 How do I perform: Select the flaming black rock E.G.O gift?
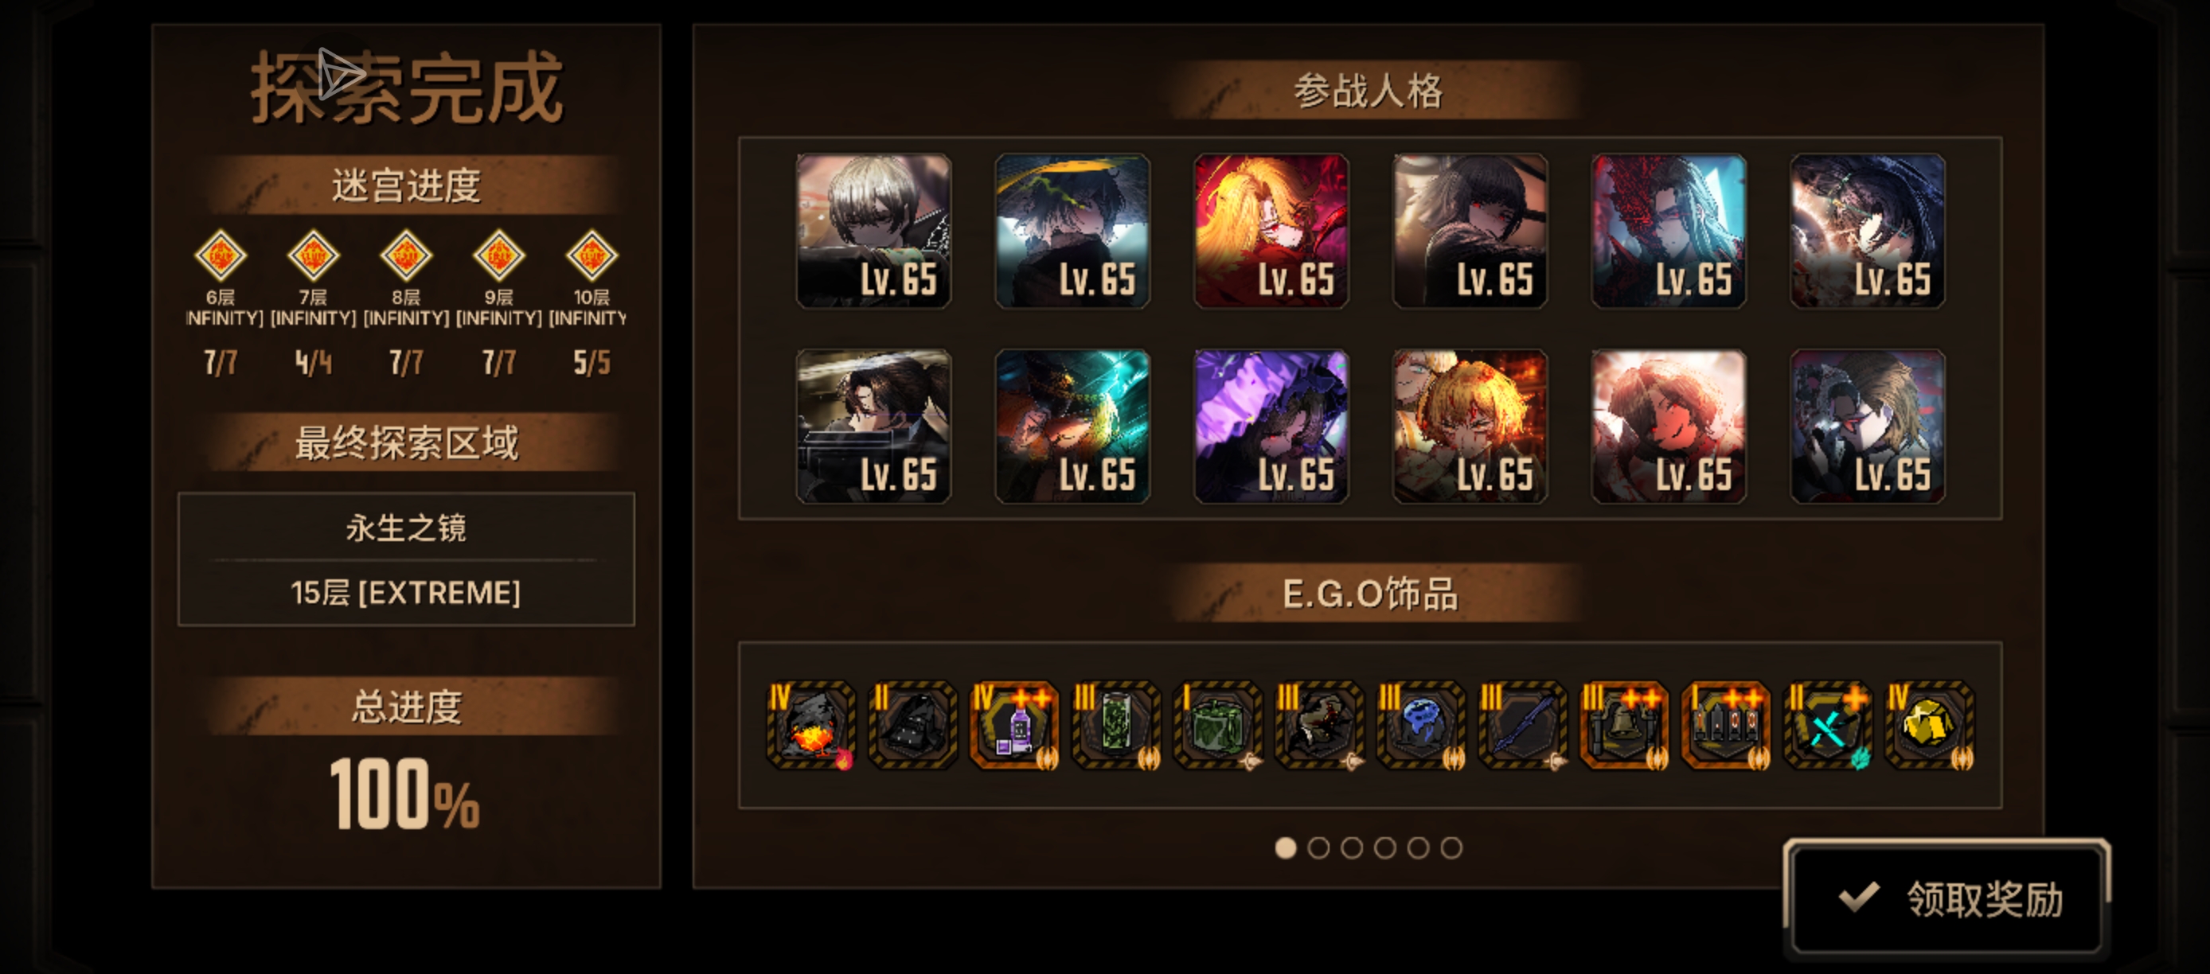810,726
